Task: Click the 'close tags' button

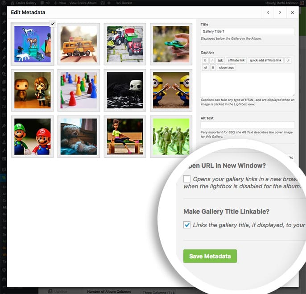Action: (227, 67)
